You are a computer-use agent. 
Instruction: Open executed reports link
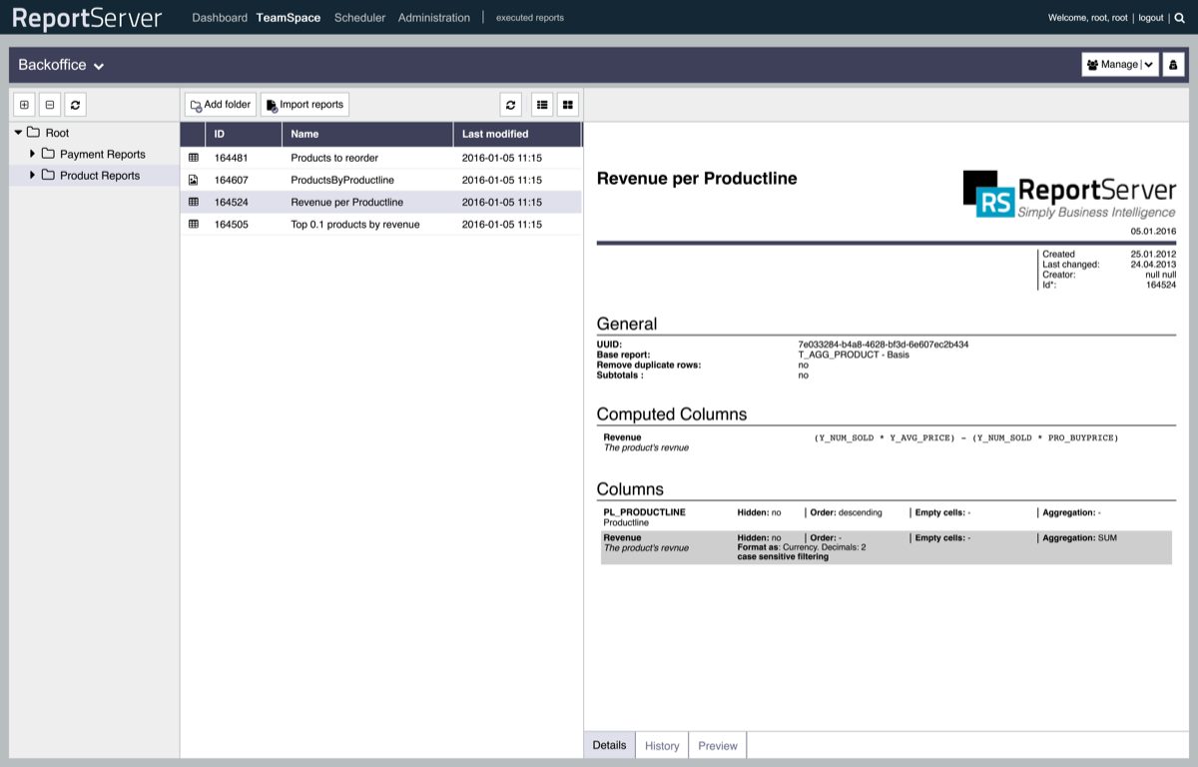[x=530, y=18]
